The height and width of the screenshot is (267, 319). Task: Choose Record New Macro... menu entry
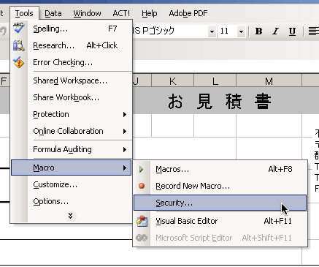pos(220,186)
